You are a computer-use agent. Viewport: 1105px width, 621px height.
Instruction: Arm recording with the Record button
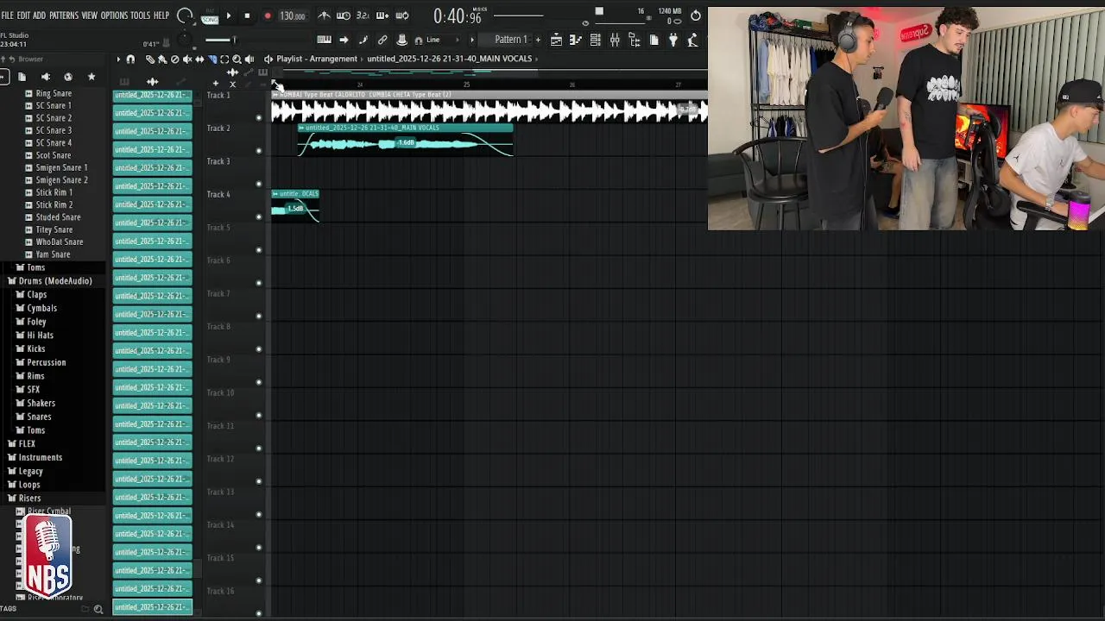pyautogui.click(x=267, y=16)
